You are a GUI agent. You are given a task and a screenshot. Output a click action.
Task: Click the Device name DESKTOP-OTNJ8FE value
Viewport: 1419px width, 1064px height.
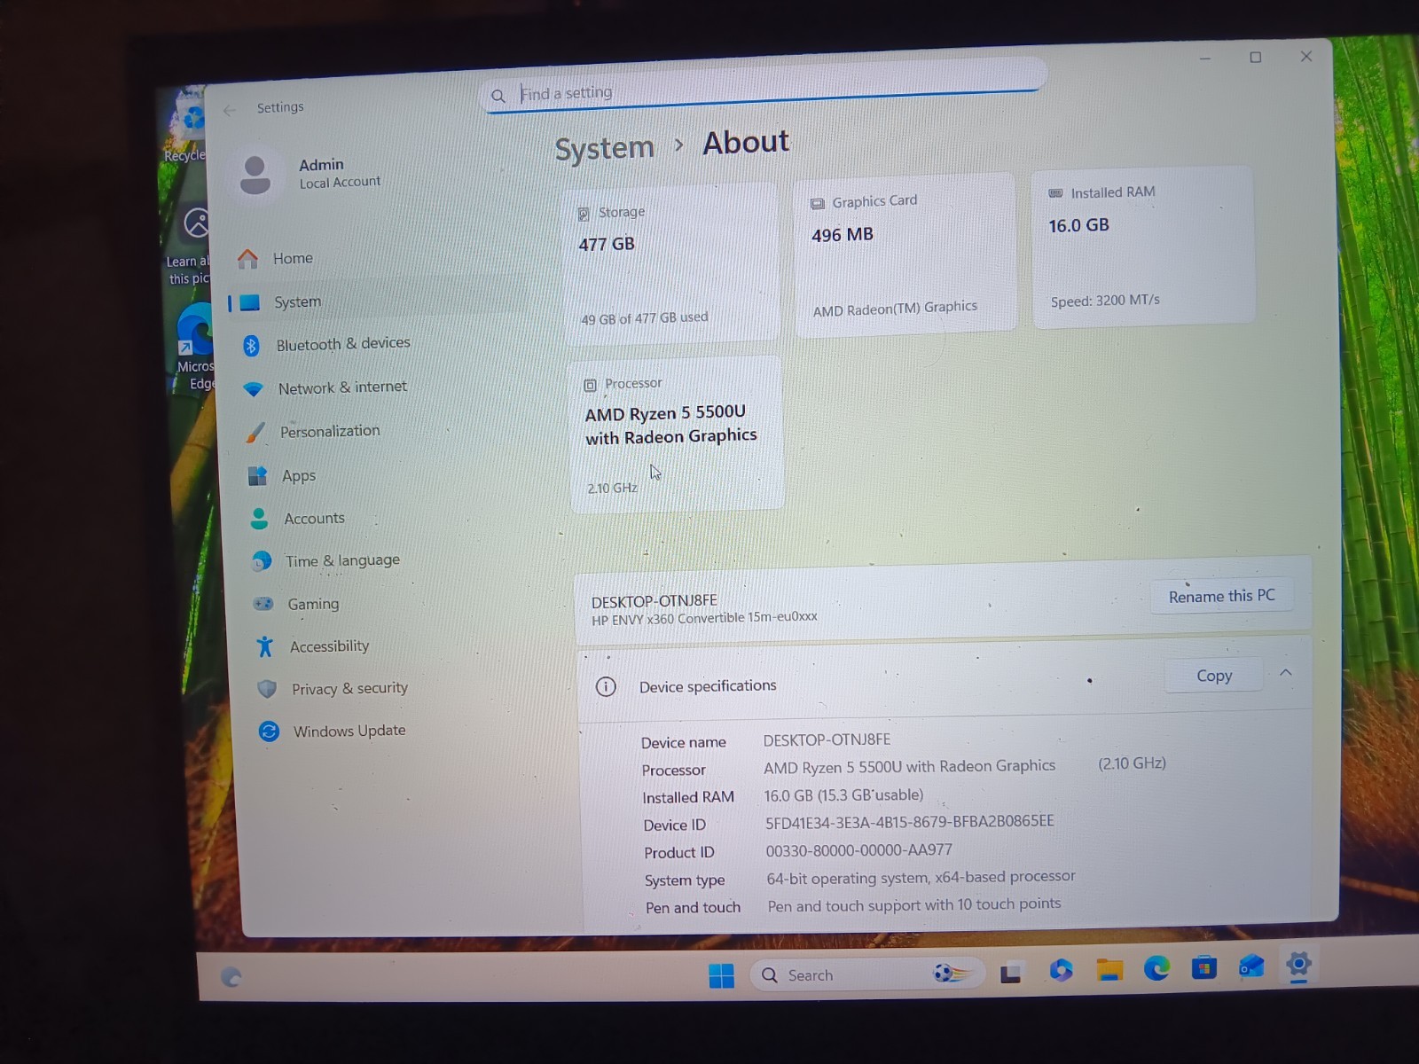827,739
